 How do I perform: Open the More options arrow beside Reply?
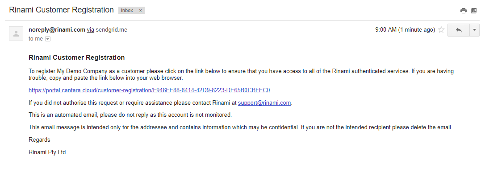(474, 30)
